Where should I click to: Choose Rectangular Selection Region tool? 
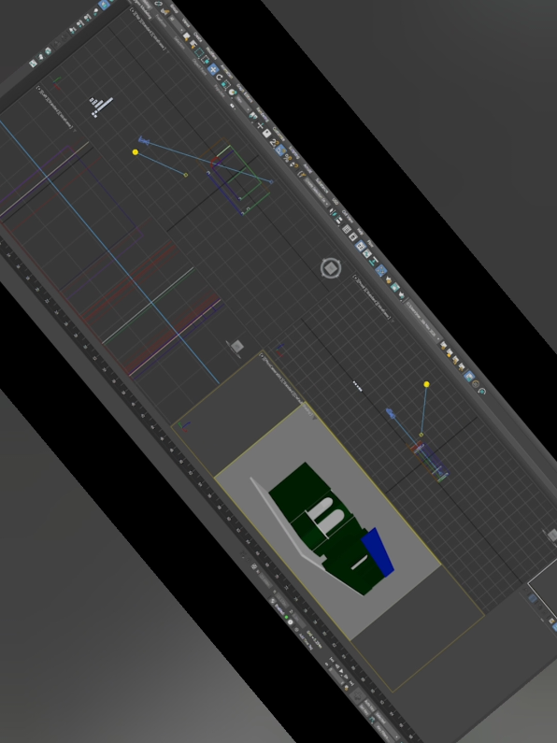click(x=199, y=52)
